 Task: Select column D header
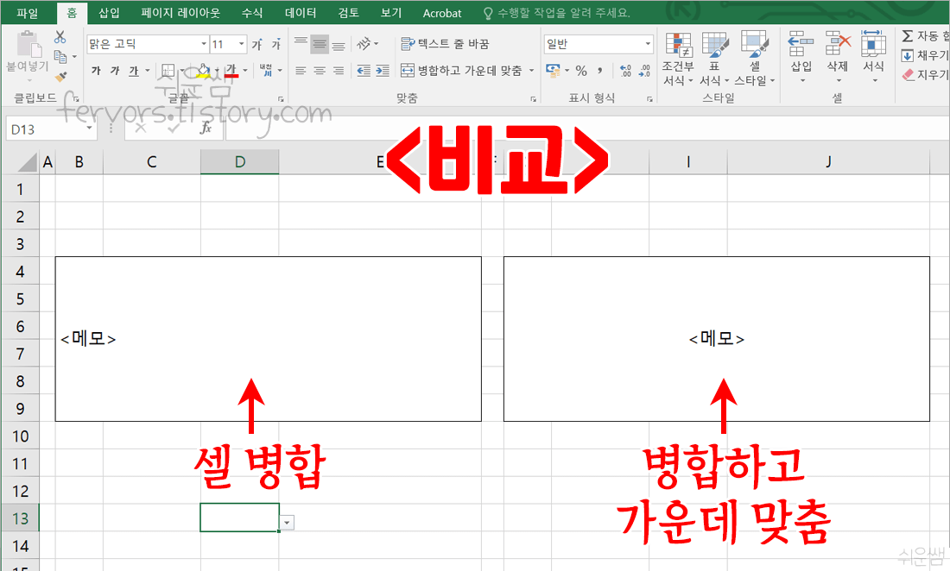240,161
